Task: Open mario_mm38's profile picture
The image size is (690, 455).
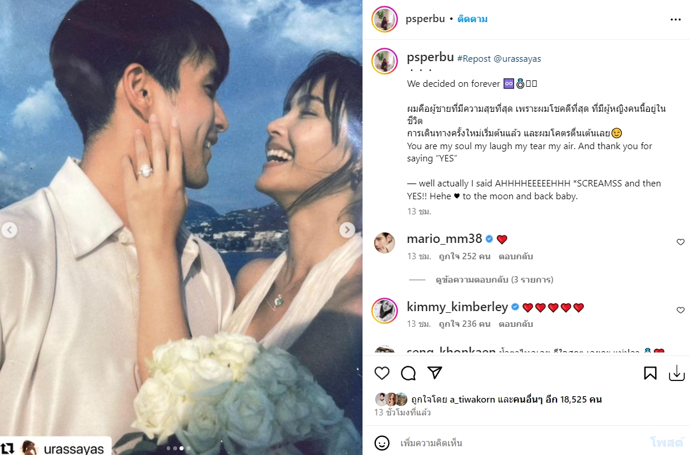Action: pyautogui.click(x=385, y=242)
